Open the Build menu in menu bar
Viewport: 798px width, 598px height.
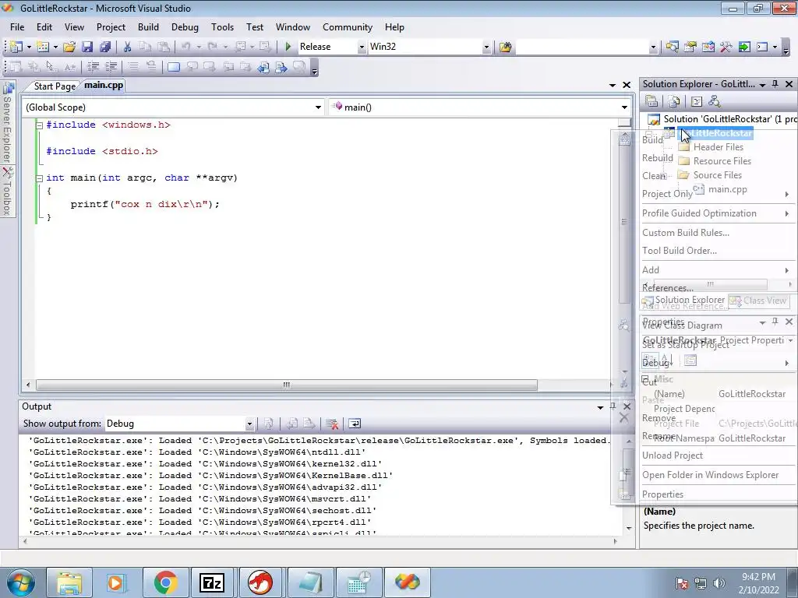point(148,27)
